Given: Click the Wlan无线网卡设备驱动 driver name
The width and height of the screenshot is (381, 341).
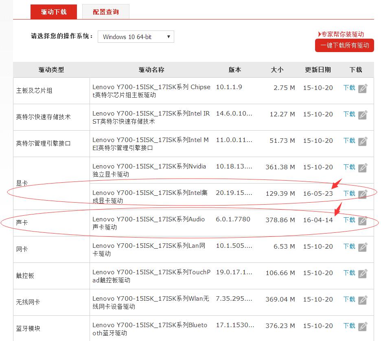Looking at the screenshot, I should point(151,303).
